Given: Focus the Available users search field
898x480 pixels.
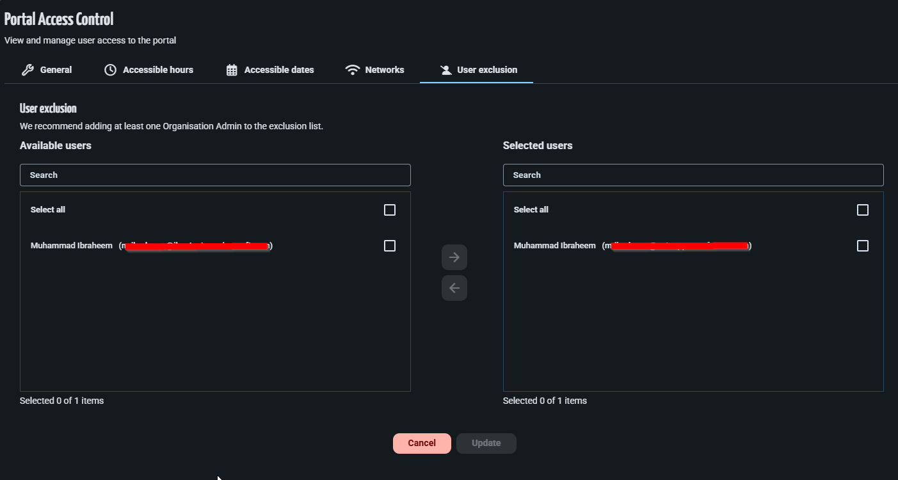Looking at the screenshot, I should (x=215, y=175).
